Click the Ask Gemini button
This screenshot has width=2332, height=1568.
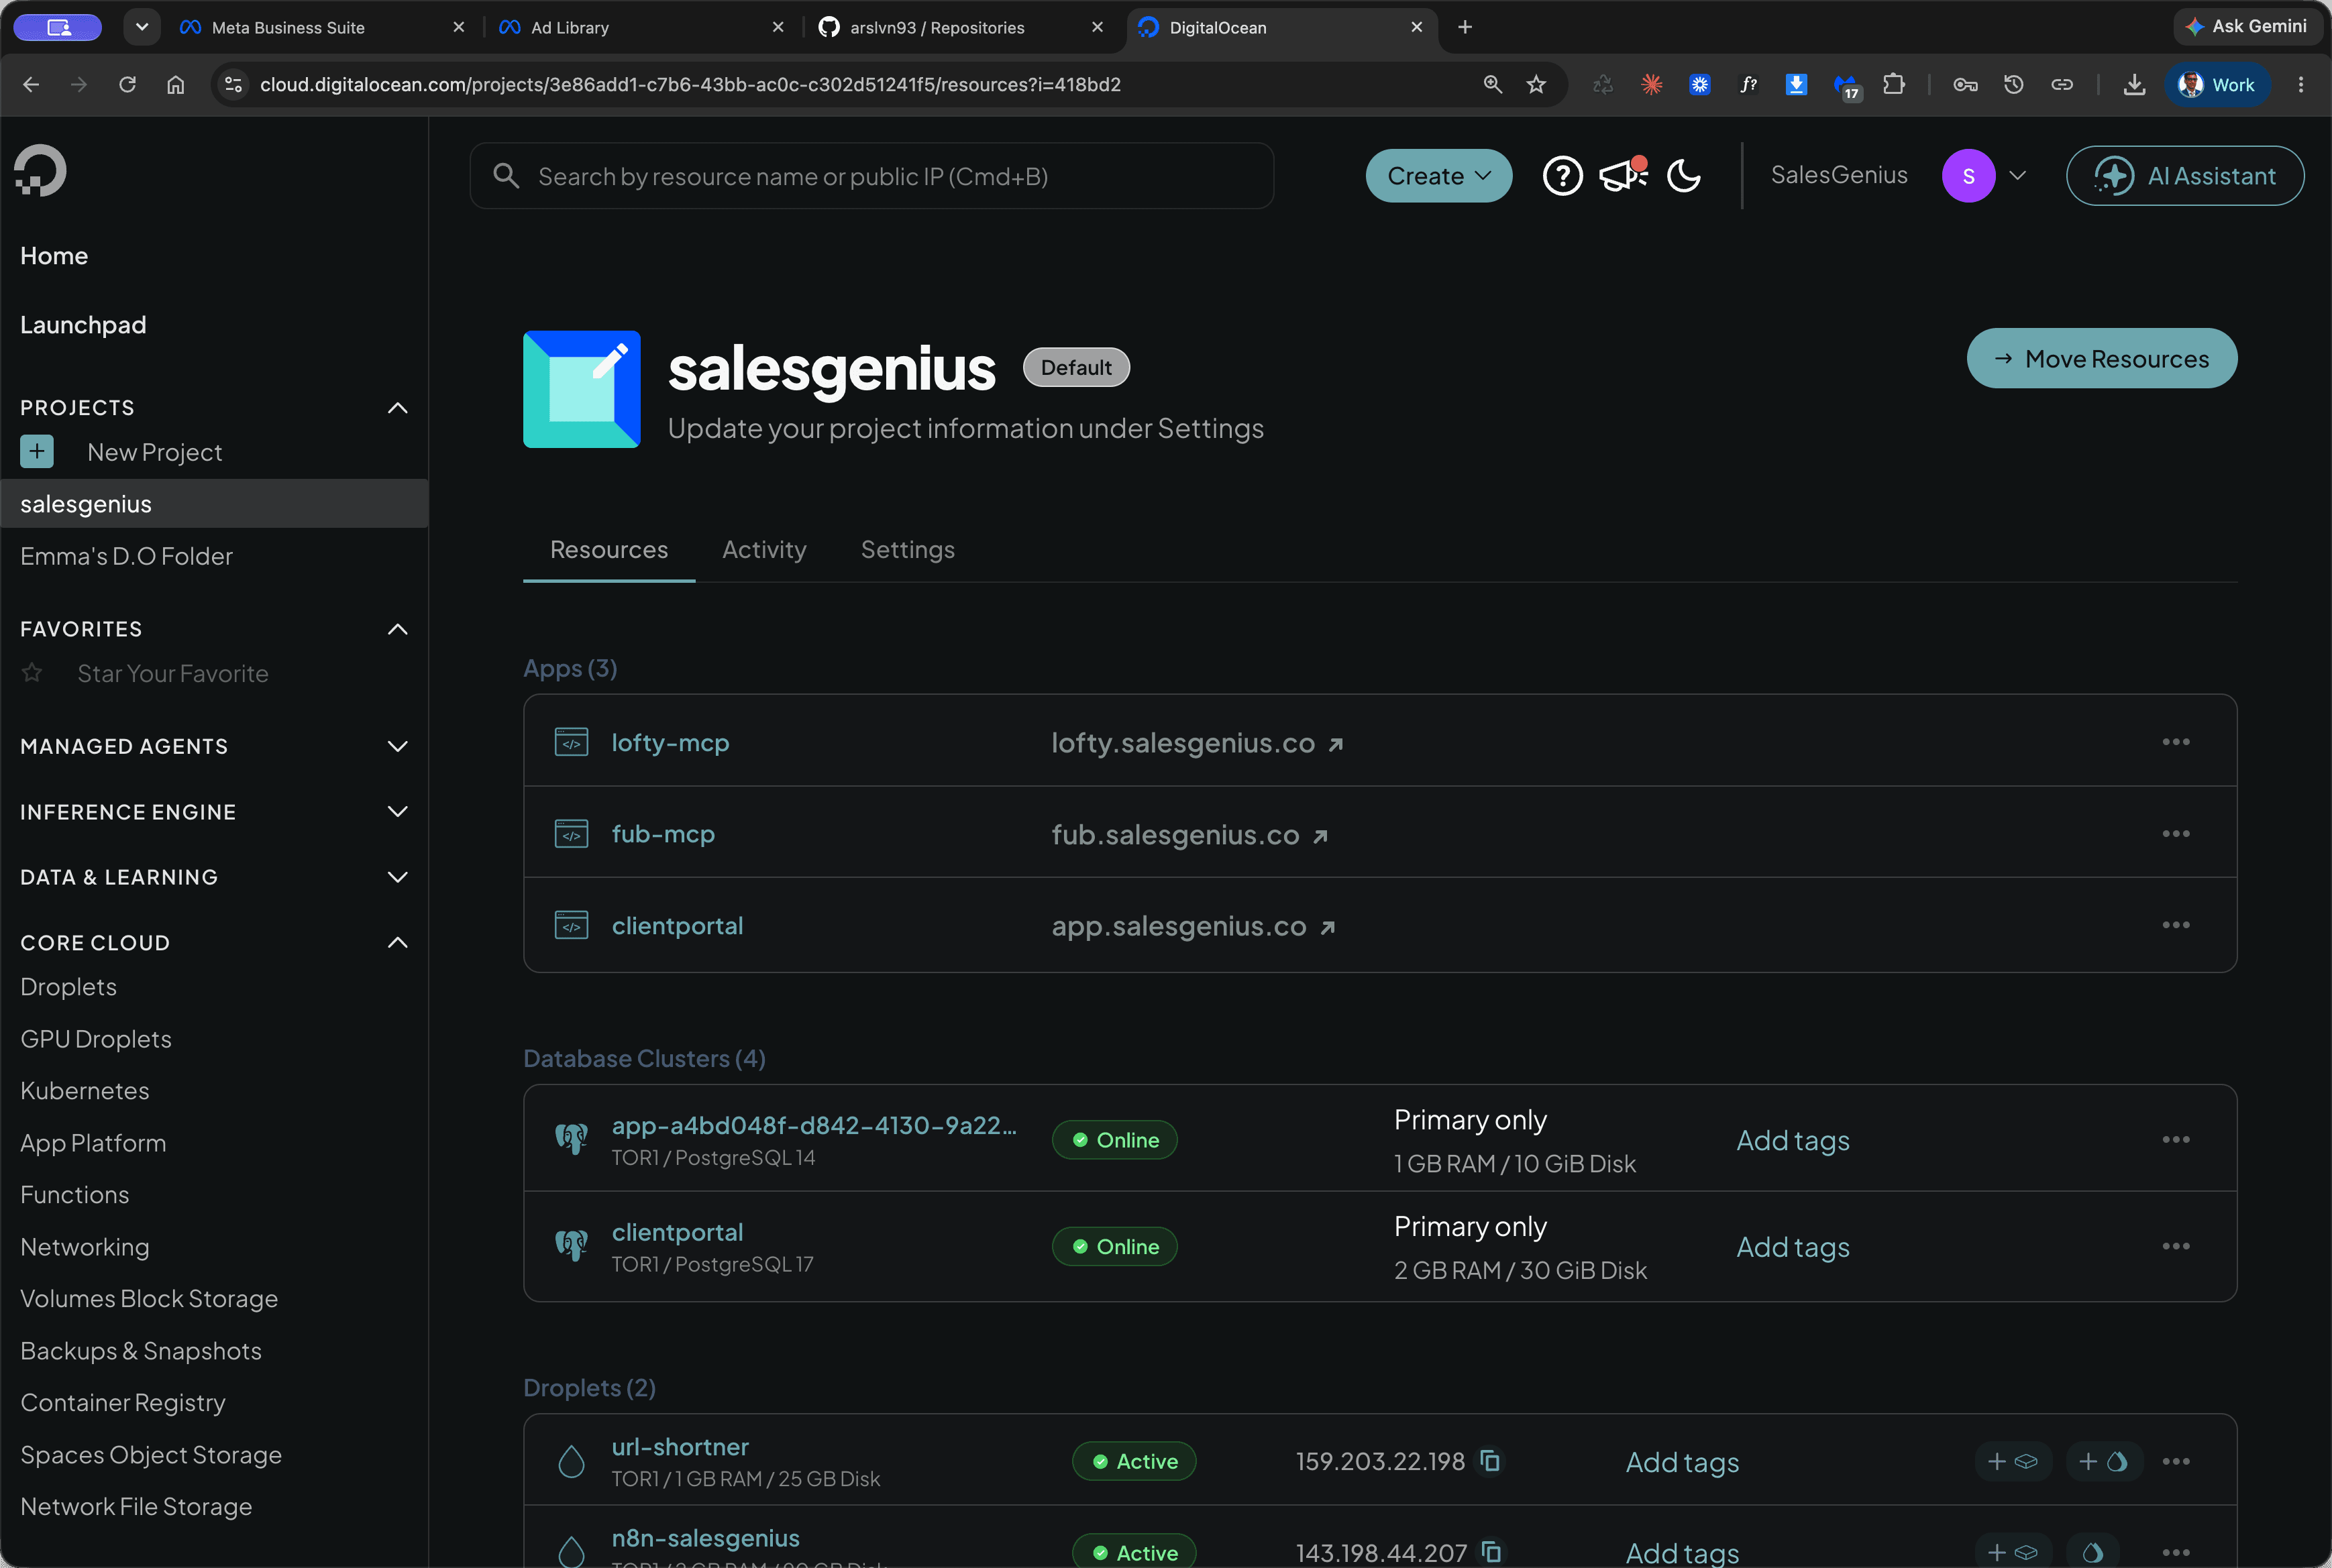(2247, 27)
